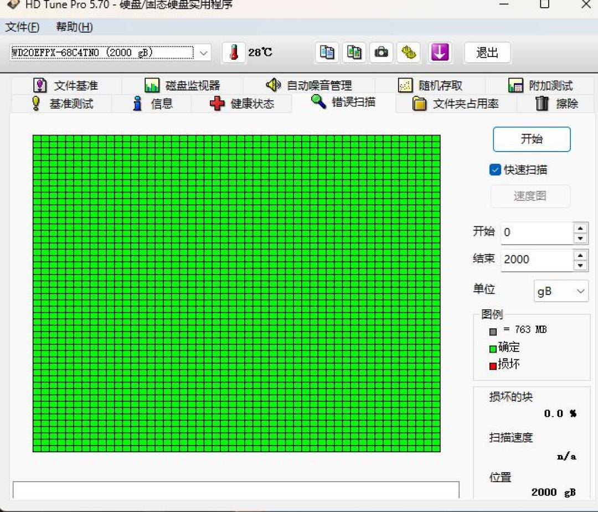This screenshot has height=512, width=598.
Task: Switch to the 基准测试 tab
Action: 62,104
